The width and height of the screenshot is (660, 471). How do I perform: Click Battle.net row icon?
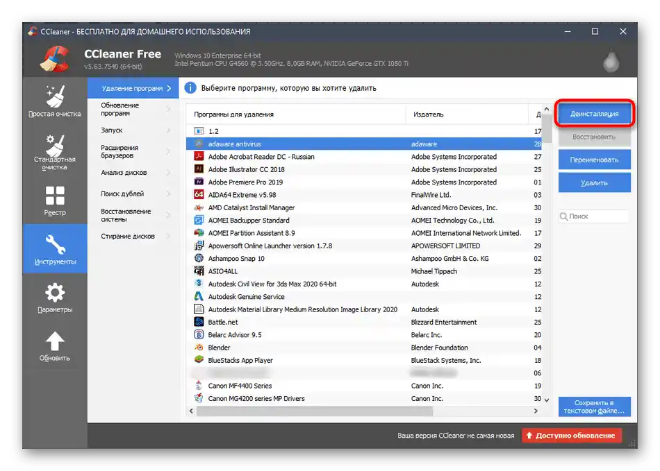tap(199, 322)
